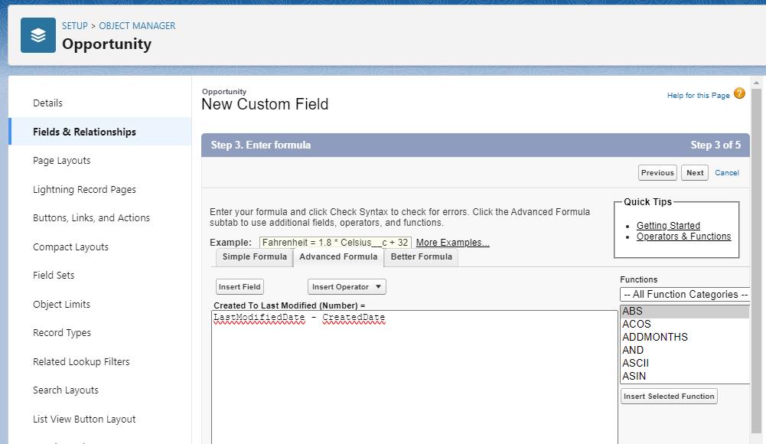Click the Next button to proceed
766x444 pixels.
[694, 172]
